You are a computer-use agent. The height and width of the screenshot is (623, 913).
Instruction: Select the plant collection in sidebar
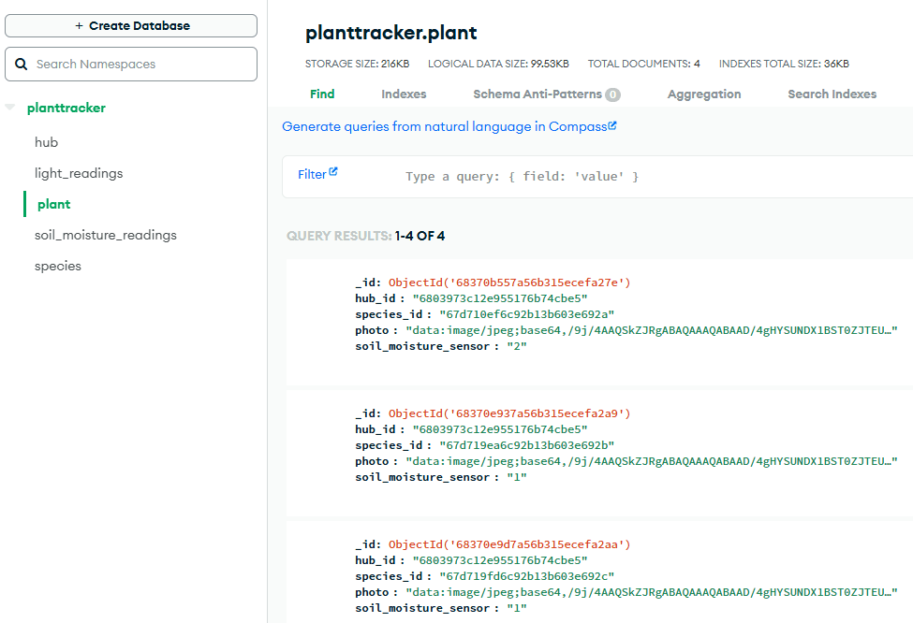[53, 204]
